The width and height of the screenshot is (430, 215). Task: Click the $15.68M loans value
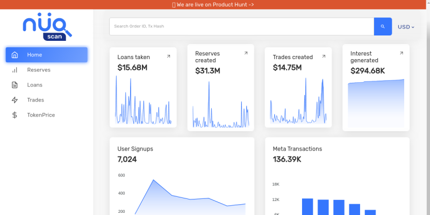tap(132, 68)
